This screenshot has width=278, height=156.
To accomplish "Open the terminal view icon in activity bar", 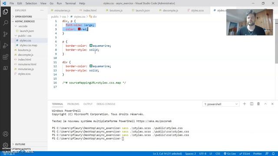I will (5, 68).
